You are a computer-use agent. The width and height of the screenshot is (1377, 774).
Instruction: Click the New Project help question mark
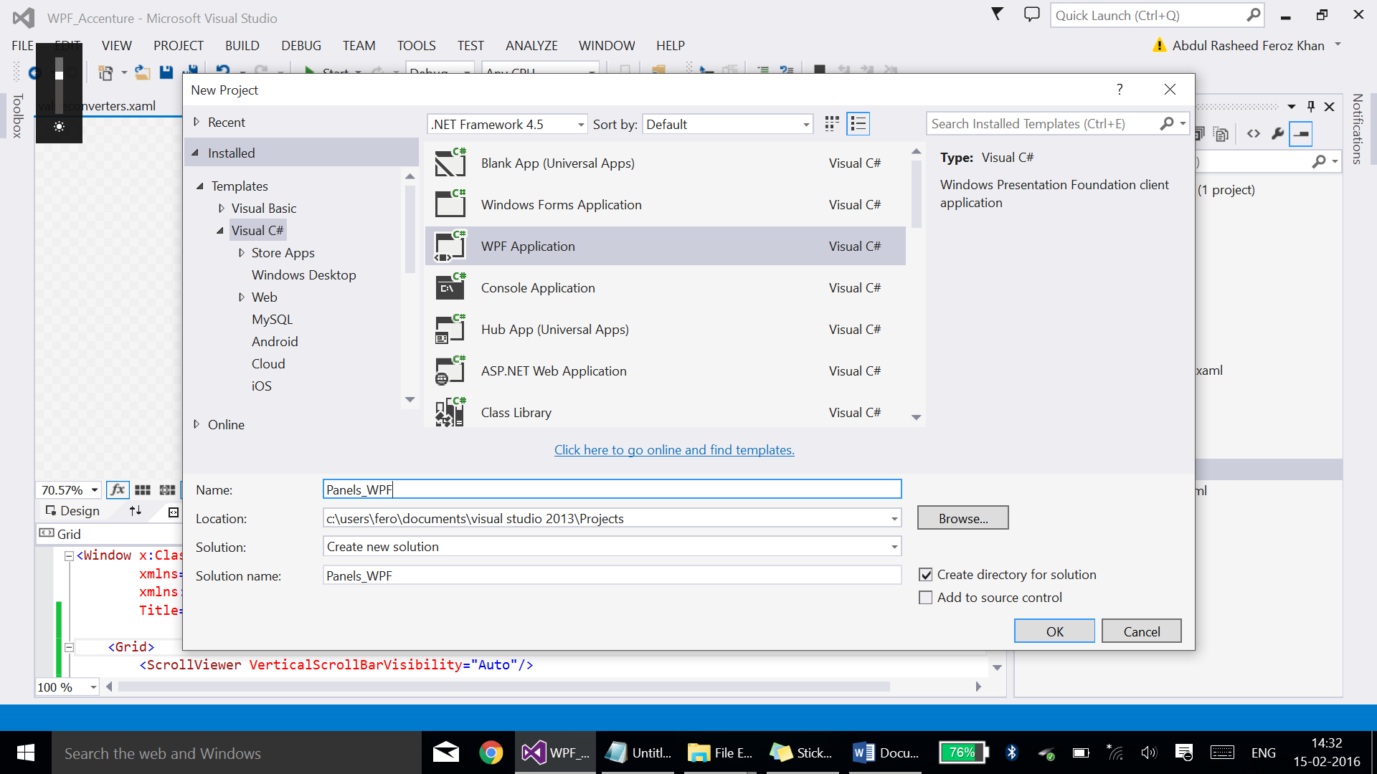point(1120,90)
